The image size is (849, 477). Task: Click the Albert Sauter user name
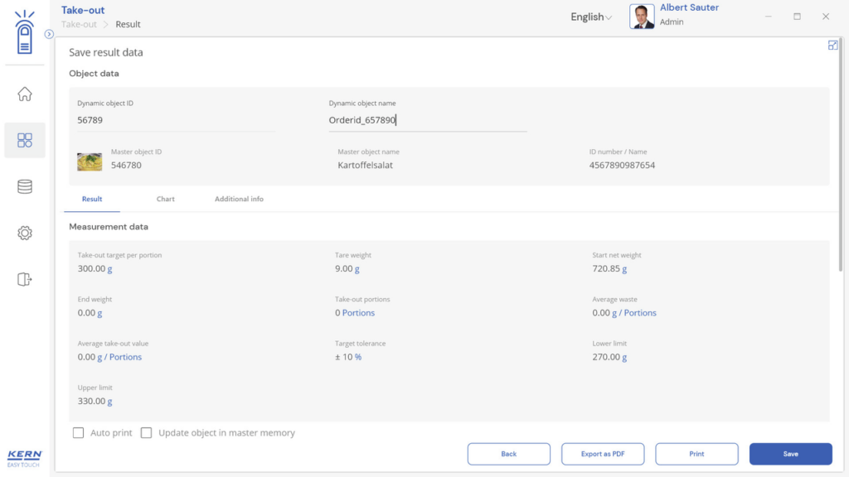(689, 7)
